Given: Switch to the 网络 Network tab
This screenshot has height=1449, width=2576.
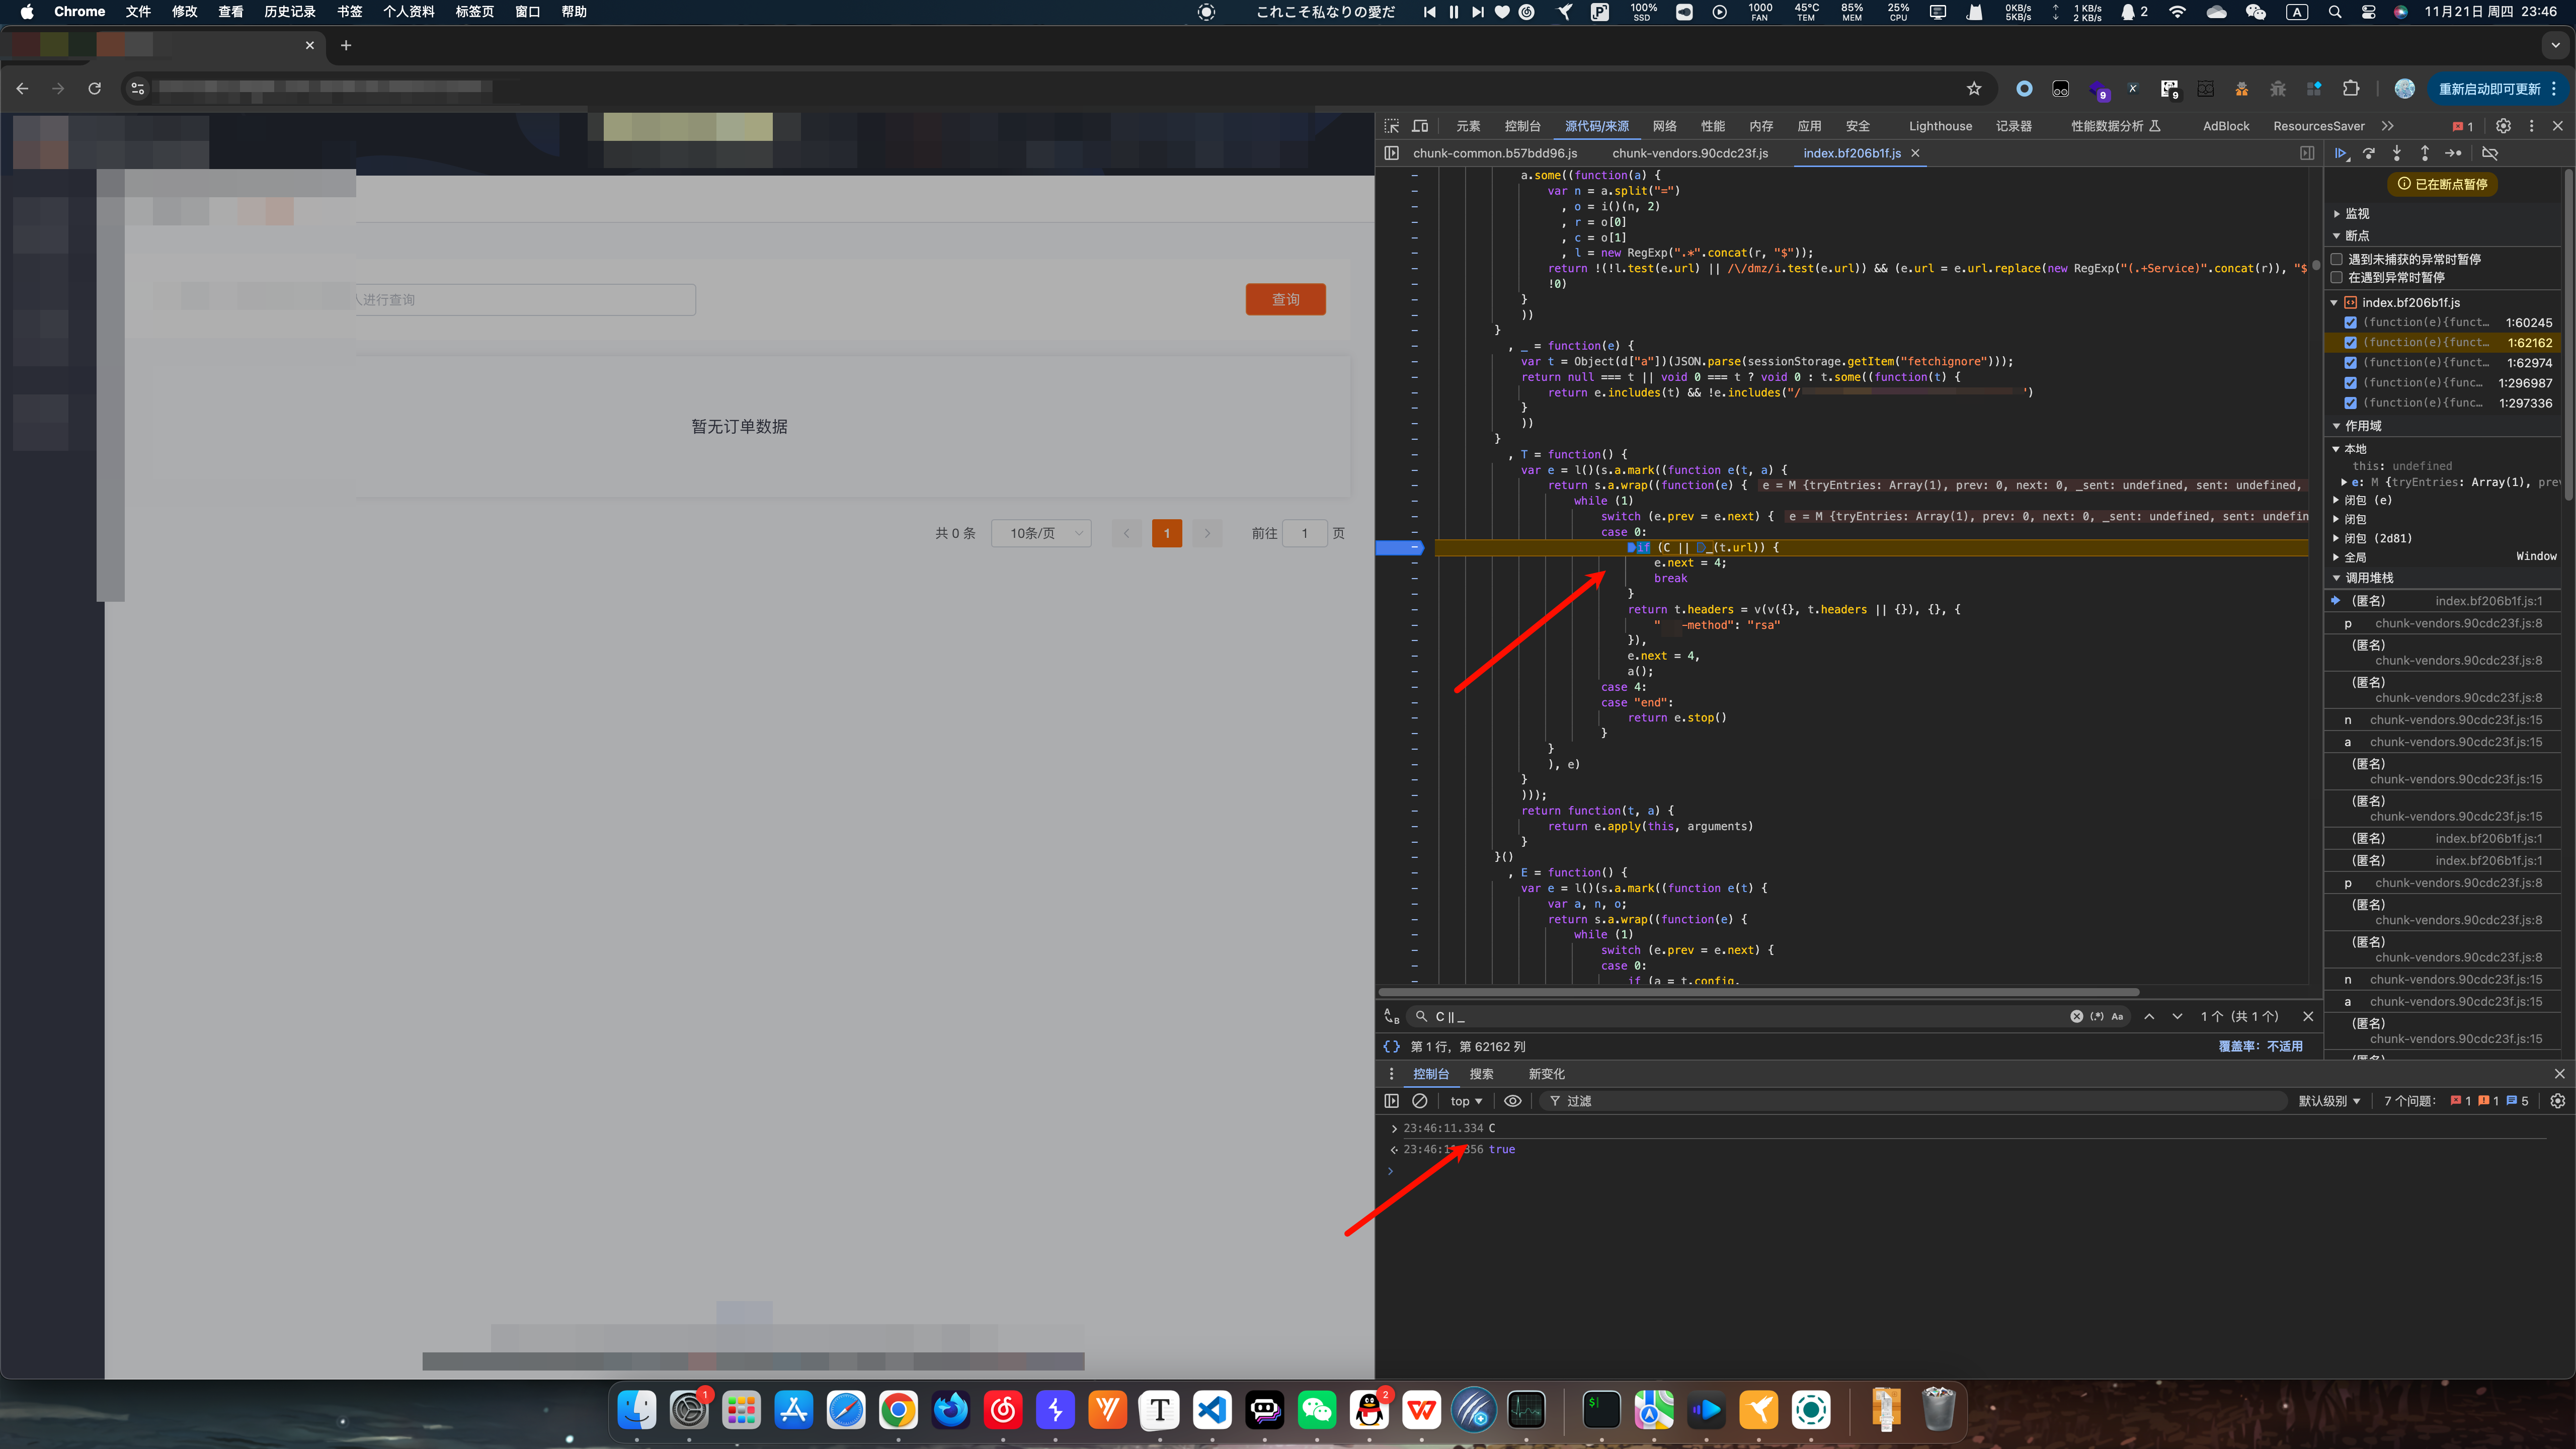Looking at the screenshot, I should [1665, 126].
